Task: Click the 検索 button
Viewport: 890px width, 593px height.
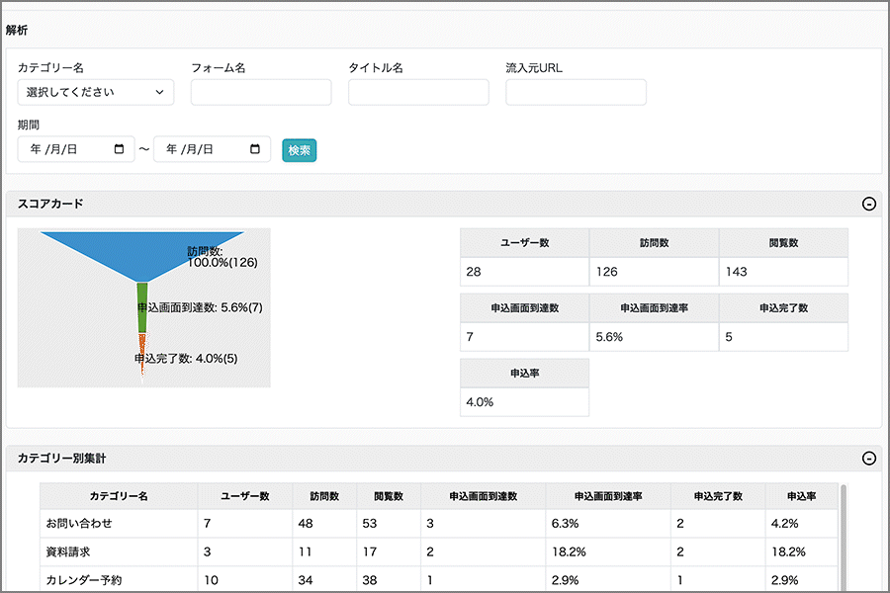Action: pos(299,150)
